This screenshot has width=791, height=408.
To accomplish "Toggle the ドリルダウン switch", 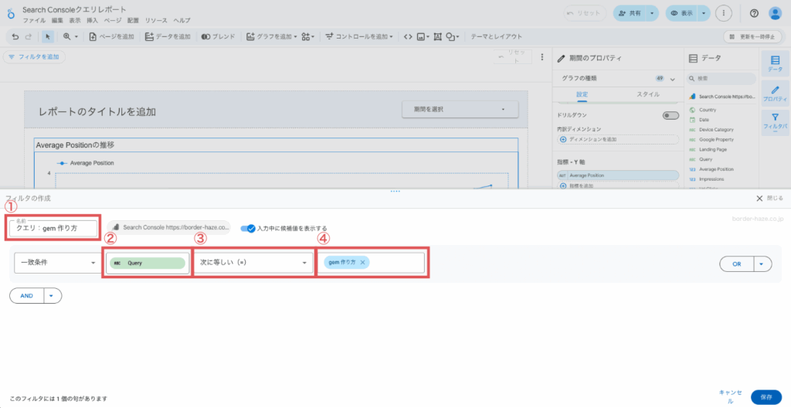I will 671,116.
